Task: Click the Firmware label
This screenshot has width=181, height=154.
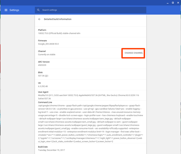Action: tap(42, 41)
